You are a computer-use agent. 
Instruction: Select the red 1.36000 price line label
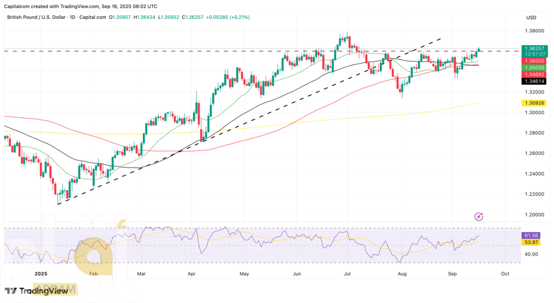[534, 61]
